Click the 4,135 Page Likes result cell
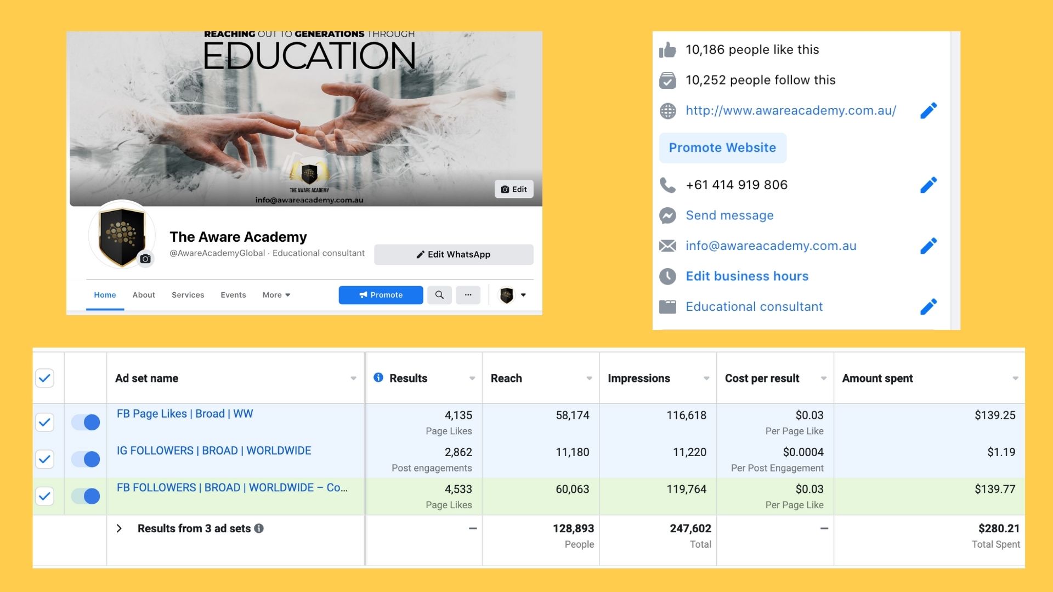The height and width of the screenshot is (592, 1053). tap(424, 423)
